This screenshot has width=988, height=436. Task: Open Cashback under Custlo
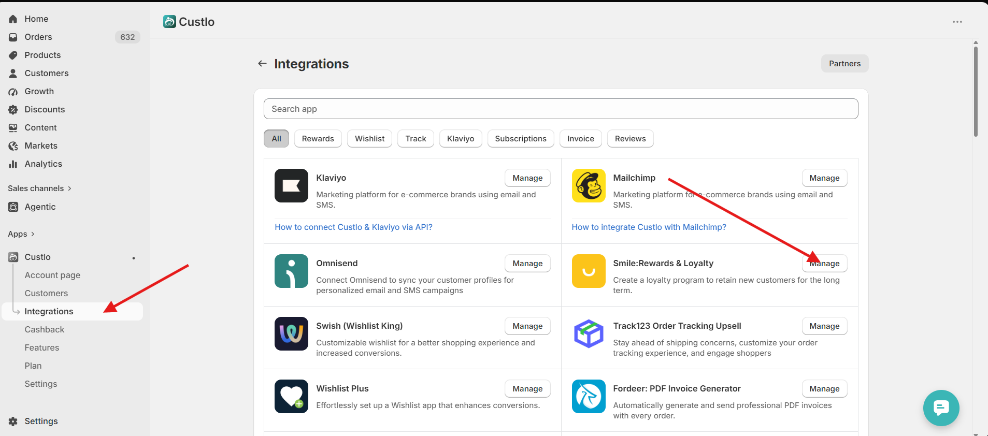pos(45,330)
